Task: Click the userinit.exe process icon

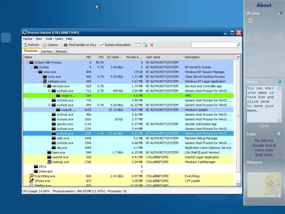Action: pyautogui.click(x=49, y=157)
